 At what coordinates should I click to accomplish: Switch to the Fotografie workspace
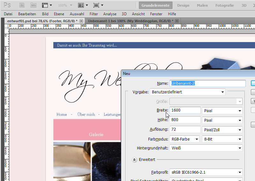tap(224, 5)
